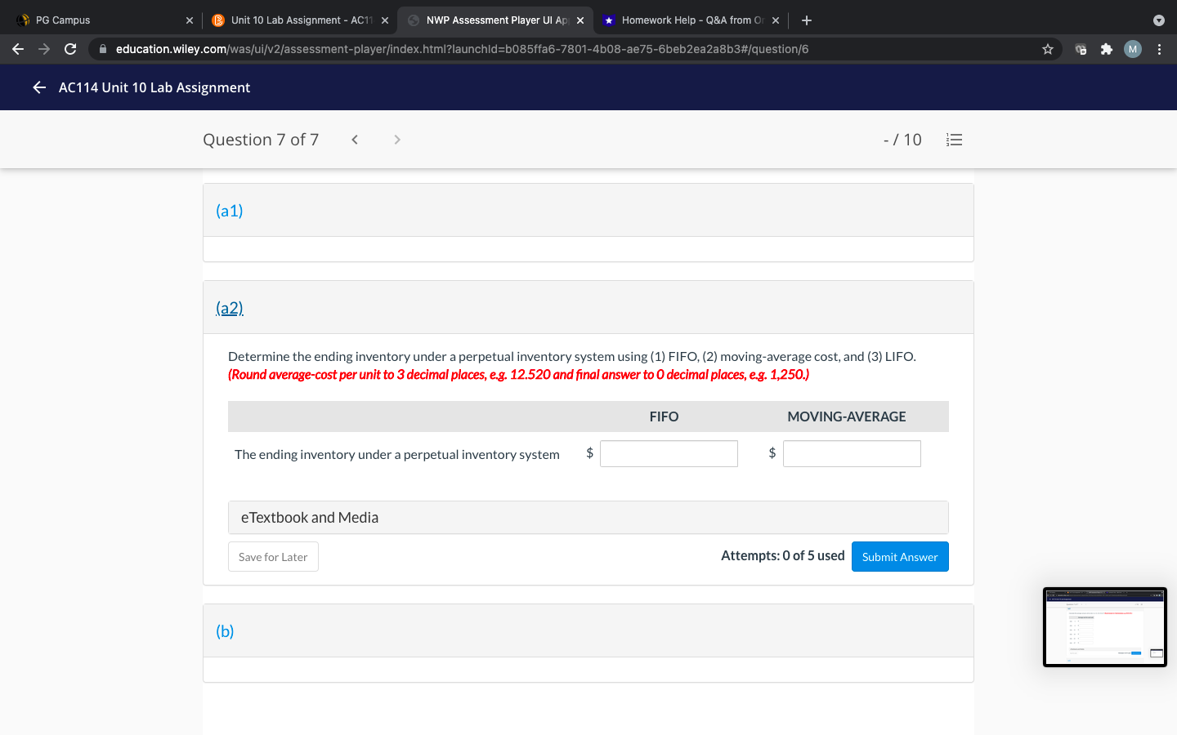Go forward using the browser forward arrow

click(x=44, y=49)
